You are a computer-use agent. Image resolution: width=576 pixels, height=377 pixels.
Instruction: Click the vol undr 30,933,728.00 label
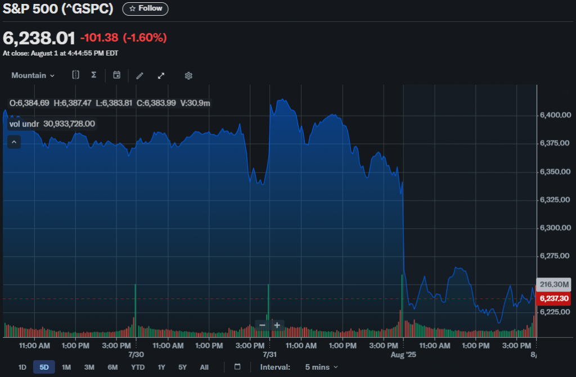[52, 124]
